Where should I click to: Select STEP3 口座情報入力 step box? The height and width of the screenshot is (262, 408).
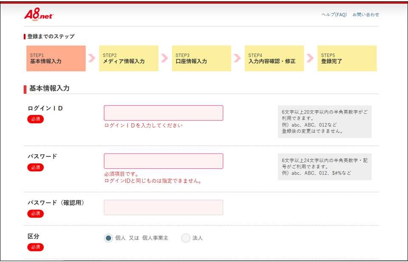point(201,59)
